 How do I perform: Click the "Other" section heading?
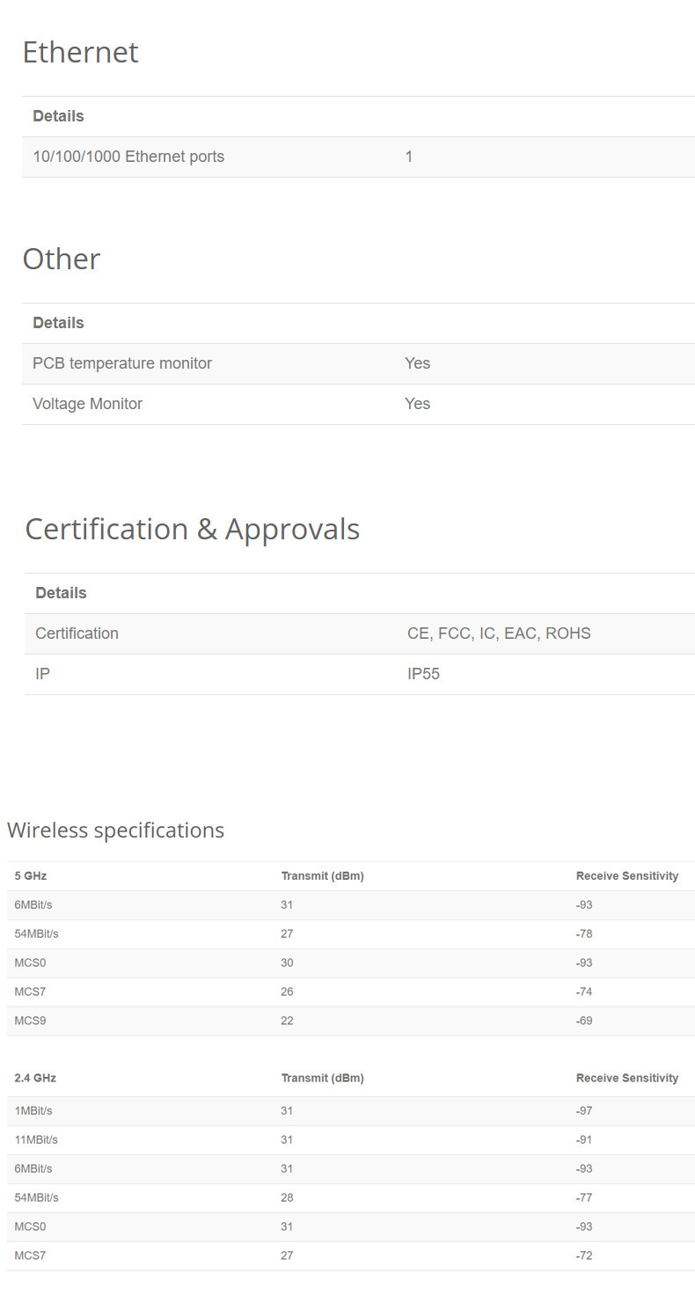click(x=62, y=260)
